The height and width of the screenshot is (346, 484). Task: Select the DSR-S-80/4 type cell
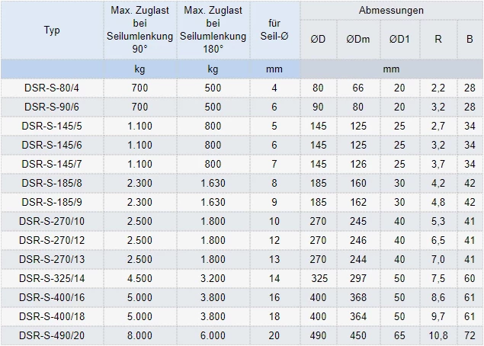tap(52, 88)
